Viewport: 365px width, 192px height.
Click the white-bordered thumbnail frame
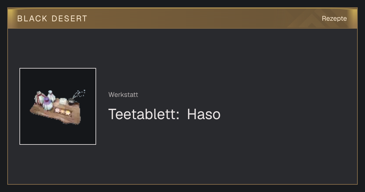[58, 106]
